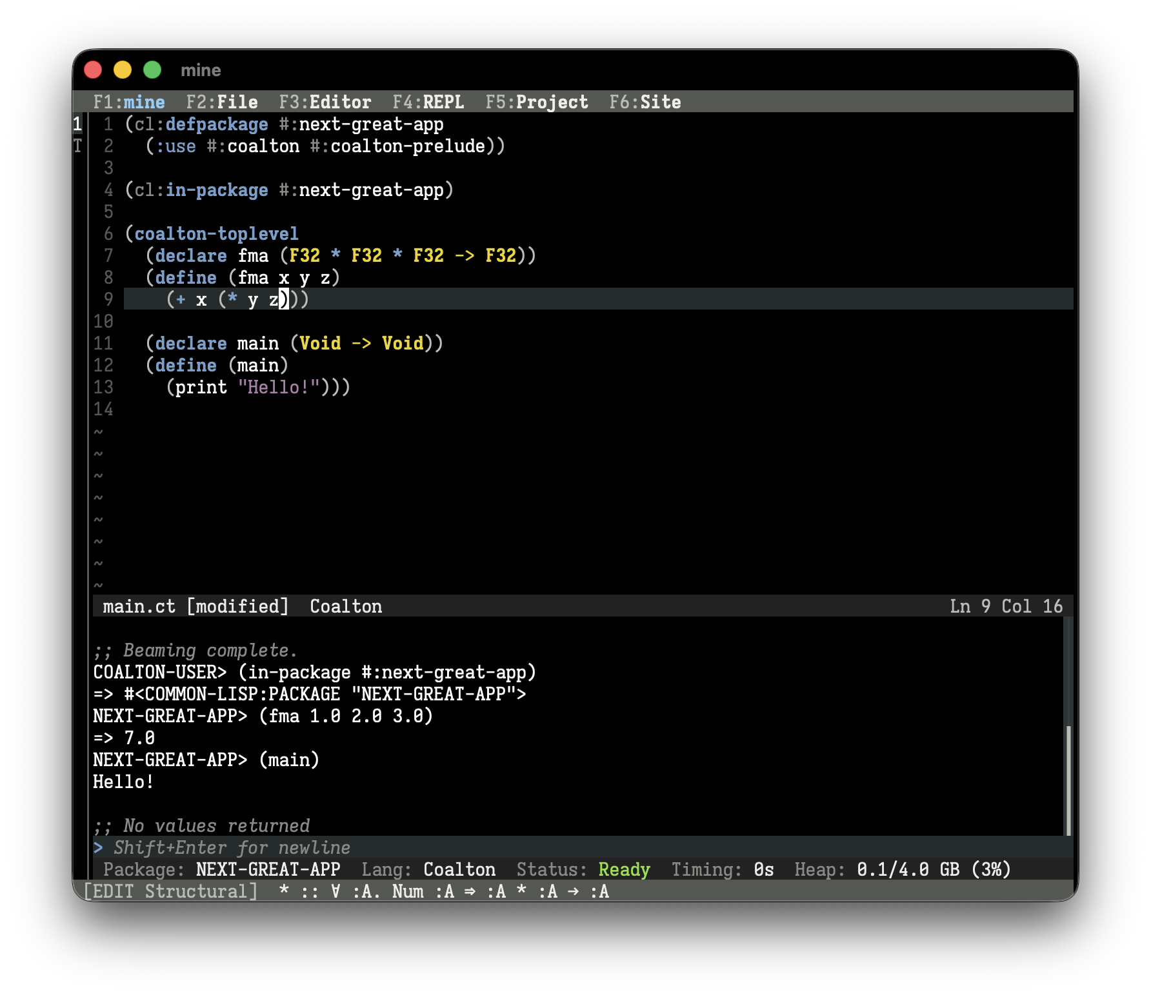Open the F6 Site menu
Viewport: 1151px width, 997px height.
(645, 102)
